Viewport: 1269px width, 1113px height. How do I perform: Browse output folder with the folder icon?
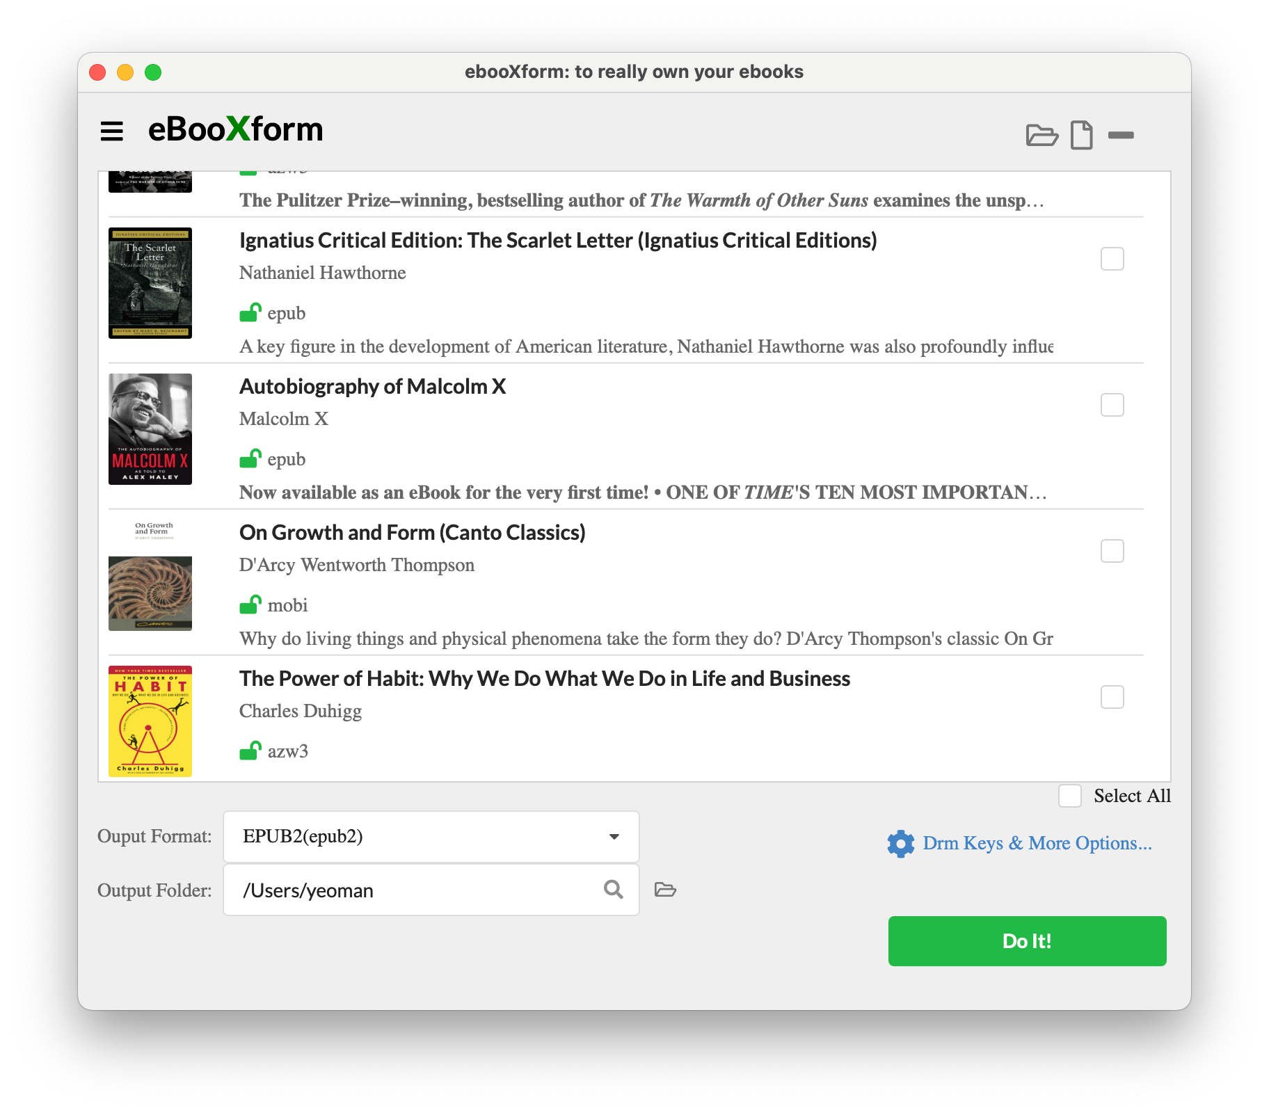click(x=665, y=890)
